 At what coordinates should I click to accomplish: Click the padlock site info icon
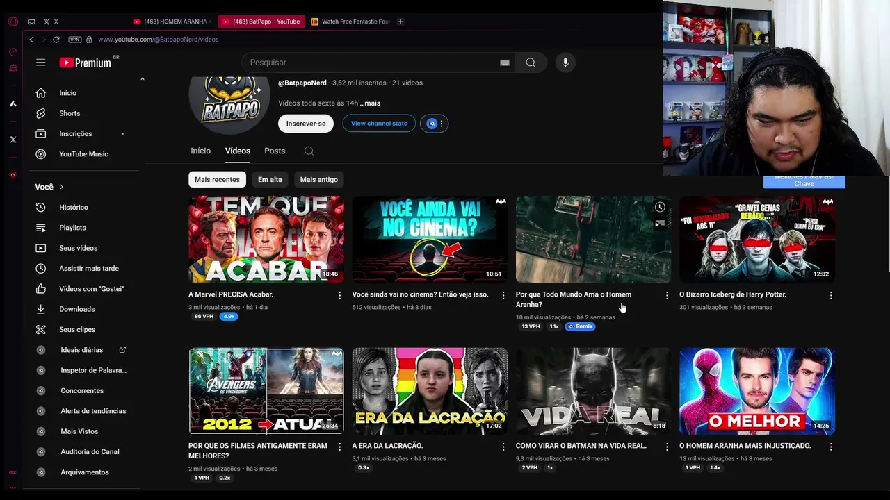[89, 40]
